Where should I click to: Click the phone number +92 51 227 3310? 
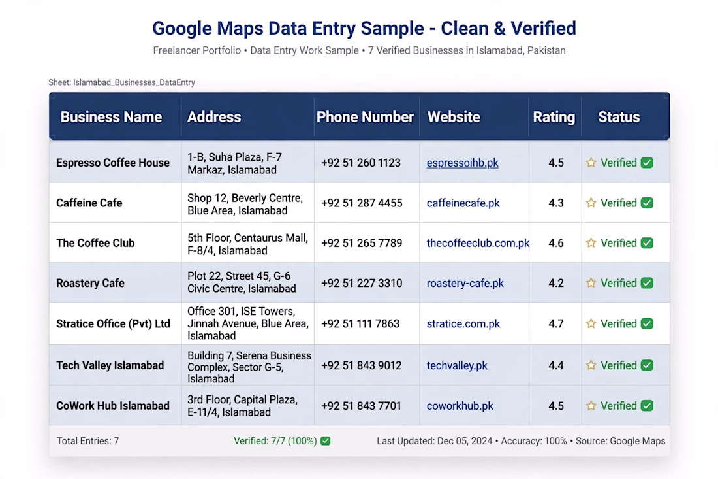pos(362,283)
